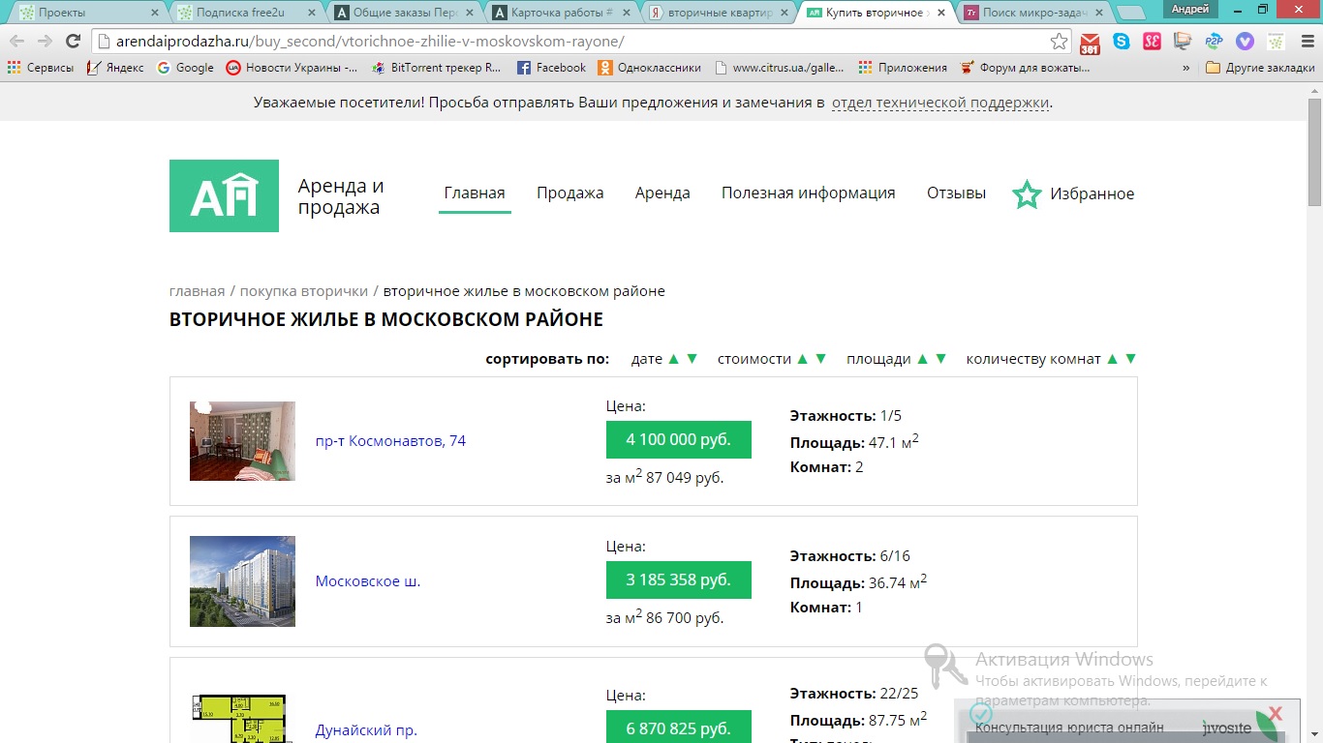
Task: Open the Андрей profile menu
Action: 1189,9
